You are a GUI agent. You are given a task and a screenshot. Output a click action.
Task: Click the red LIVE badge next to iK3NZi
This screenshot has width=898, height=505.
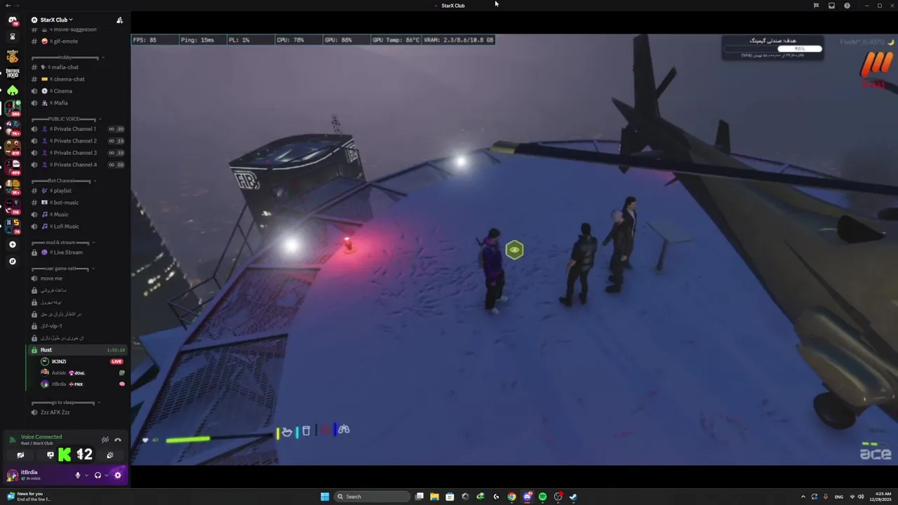[116, 362]
